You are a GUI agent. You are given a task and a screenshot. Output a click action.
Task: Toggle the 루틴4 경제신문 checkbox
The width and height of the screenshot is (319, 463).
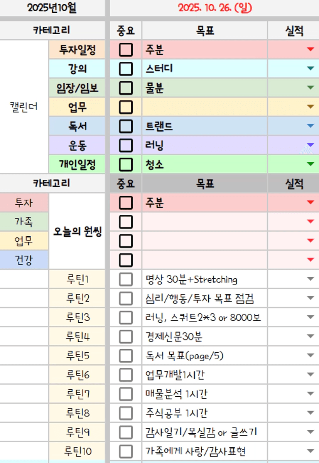pos(126,337)
